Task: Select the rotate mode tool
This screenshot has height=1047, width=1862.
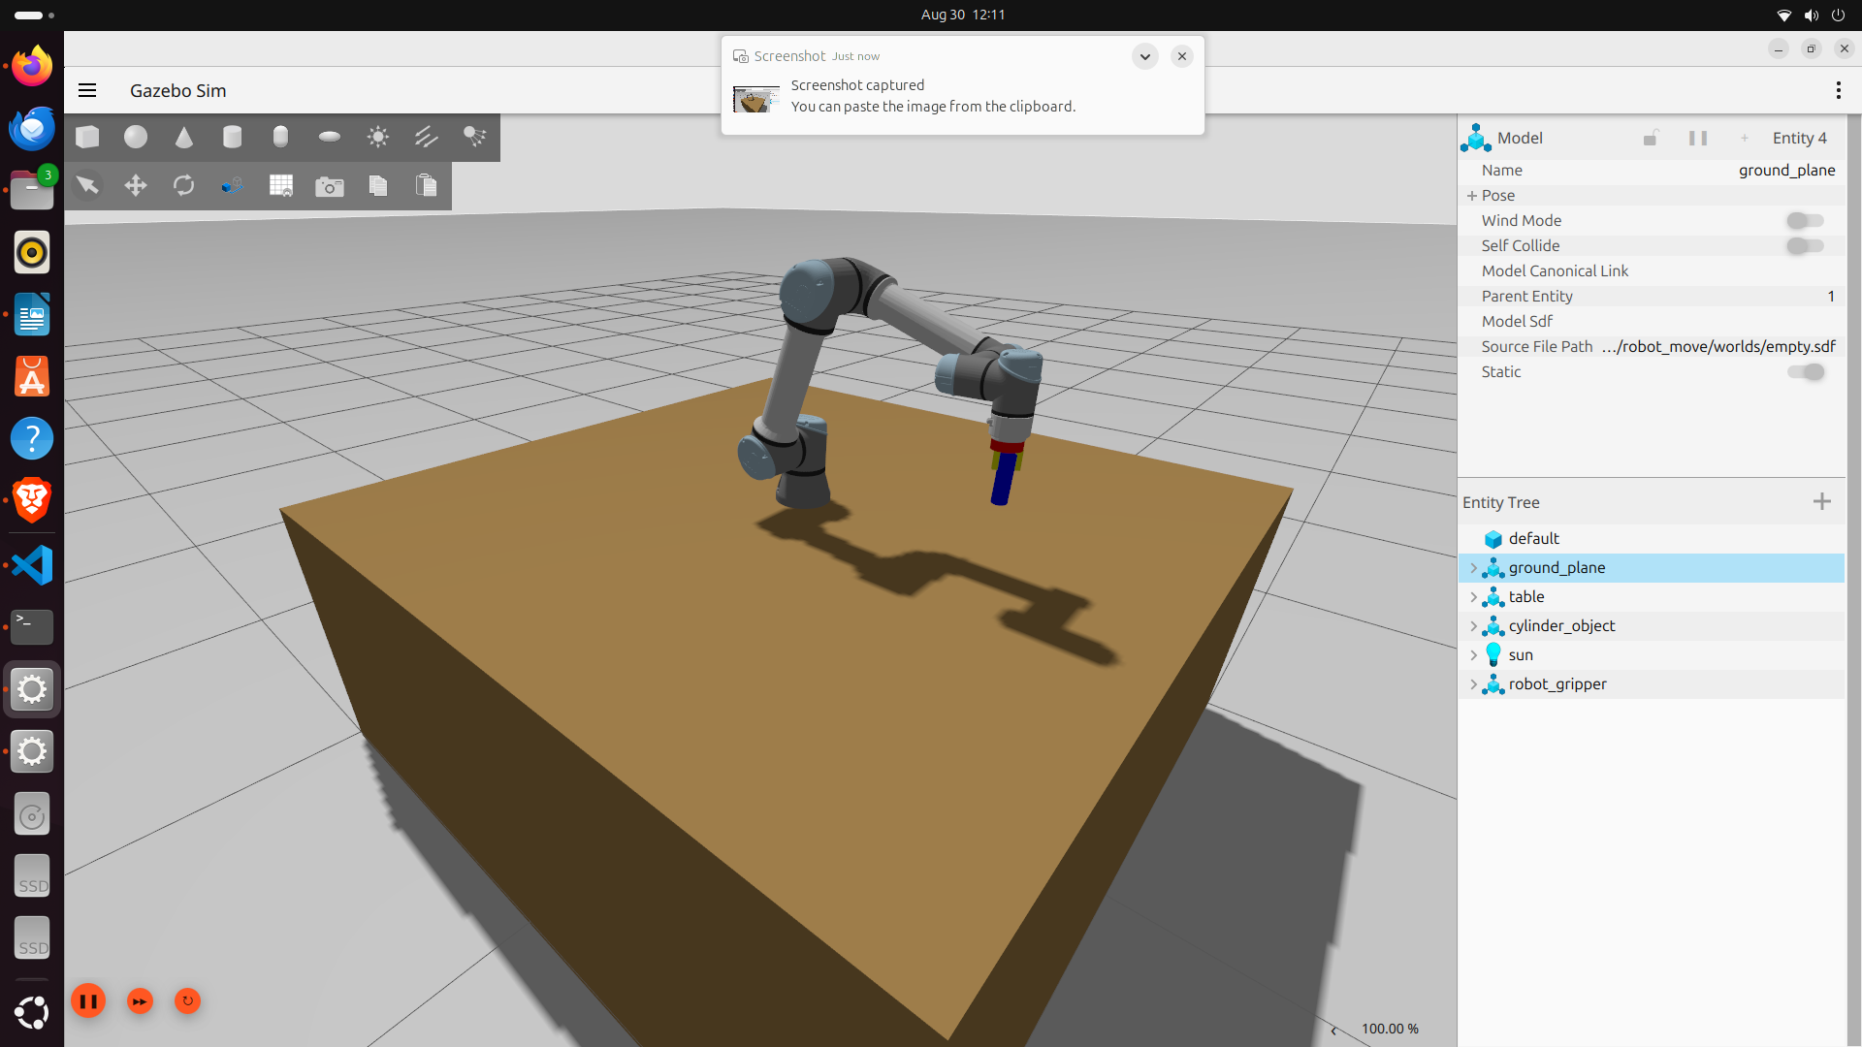Action: [184, 185]
